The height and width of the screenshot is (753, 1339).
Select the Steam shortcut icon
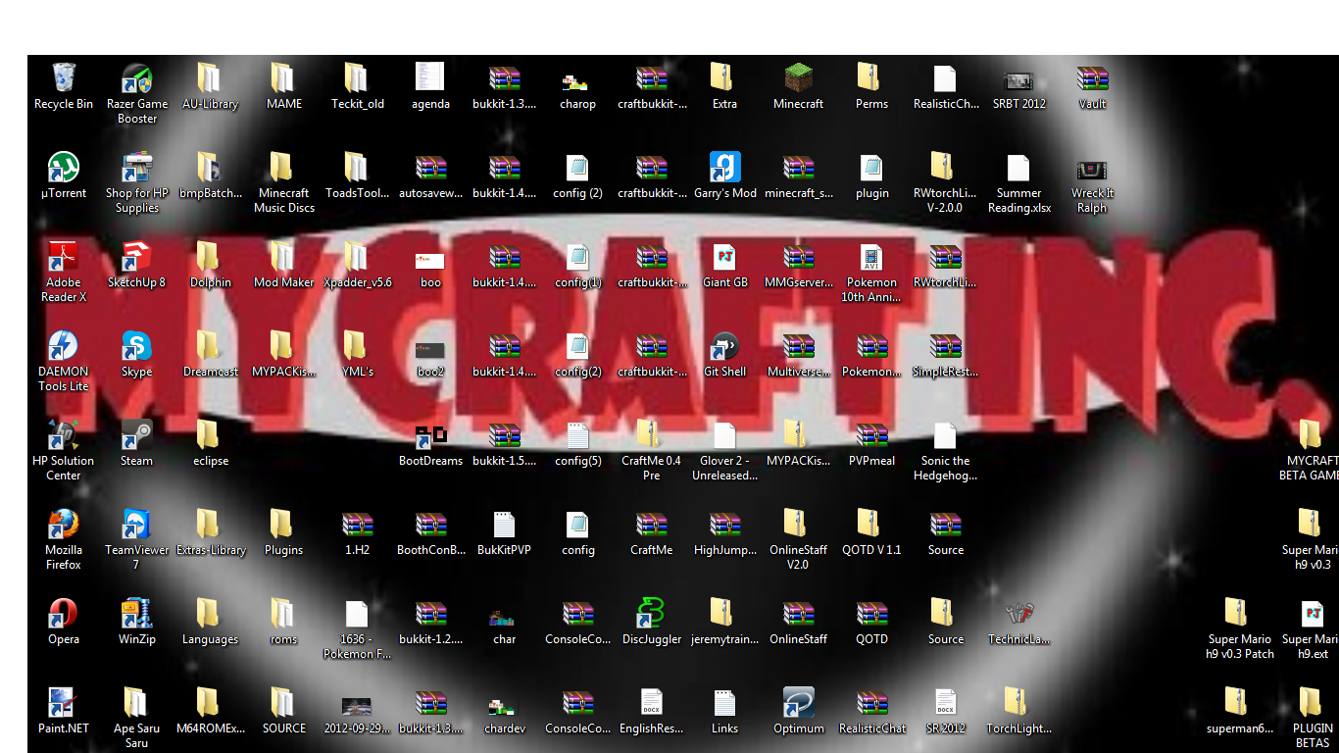(137, 435)
